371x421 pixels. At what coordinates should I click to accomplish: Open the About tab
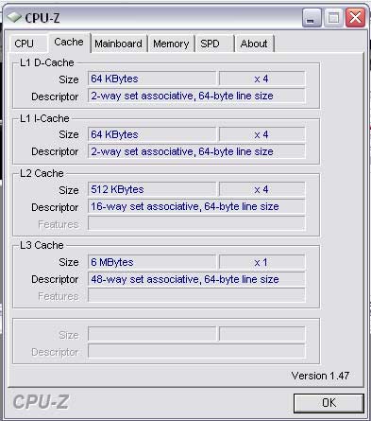(x=254, y=44)
